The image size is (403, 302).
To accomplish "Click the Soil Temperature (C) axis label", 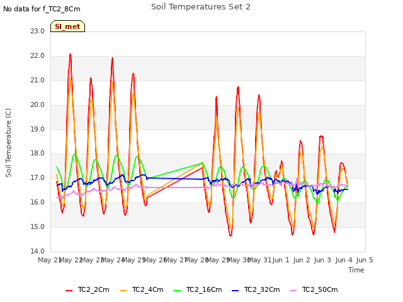I will coord(8,143).
